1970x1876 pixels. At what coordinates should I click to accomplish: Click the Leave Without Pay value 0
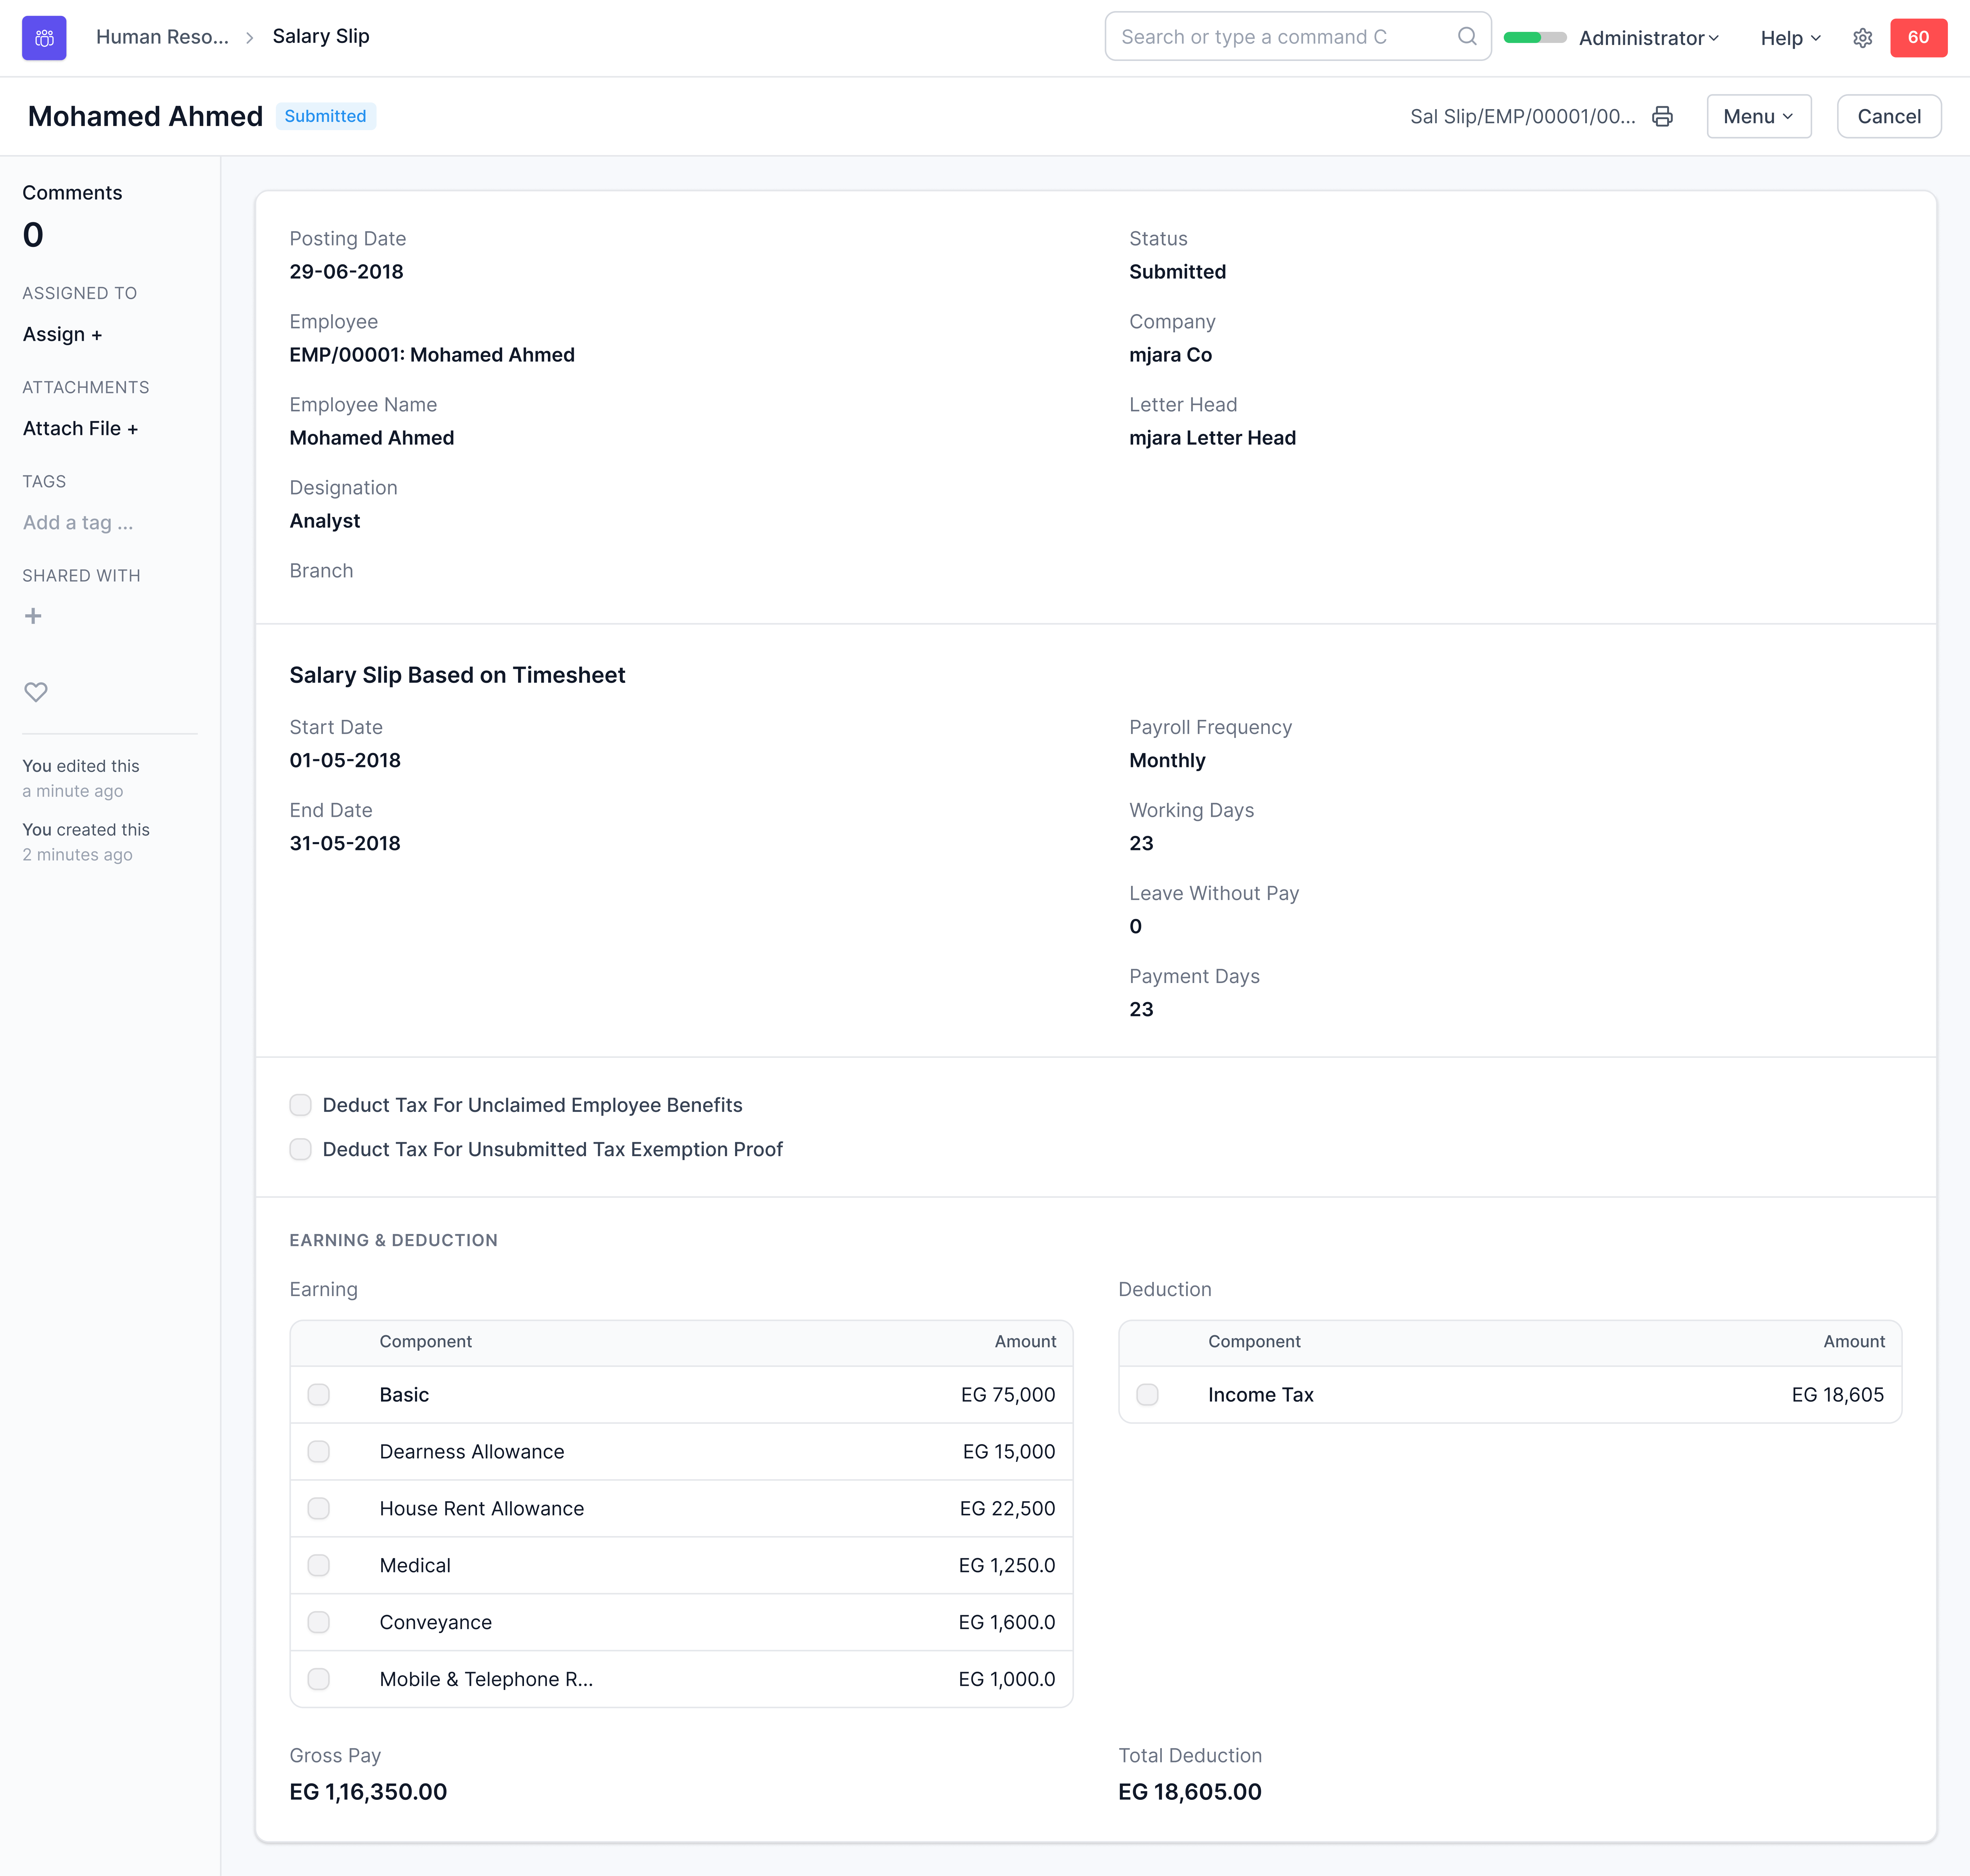pos(1136,927)
